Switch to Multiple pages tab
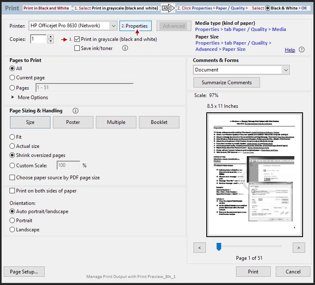Image resolution: width=315 pixels, height=285 pixels. coord(116,122)
